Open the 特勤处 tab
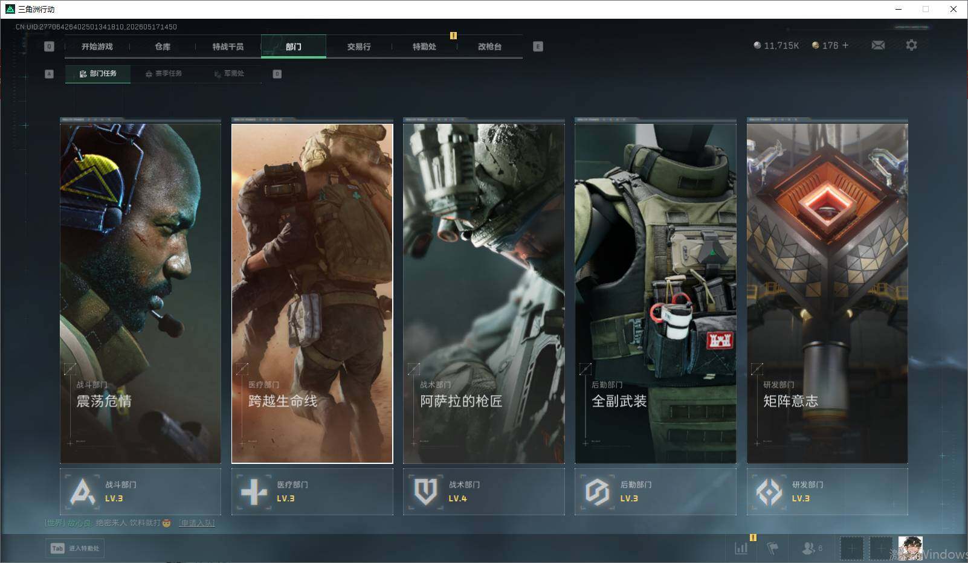This screenshot has width=968, height=563. pos(424,47)
